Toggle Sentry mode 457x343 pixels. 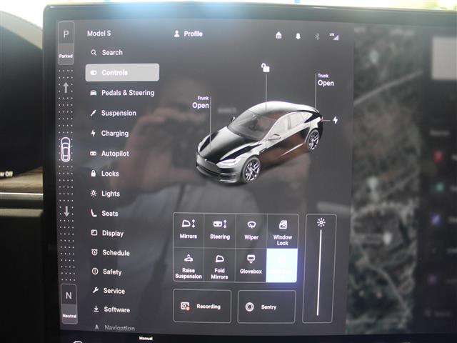(x=266, y=307)
